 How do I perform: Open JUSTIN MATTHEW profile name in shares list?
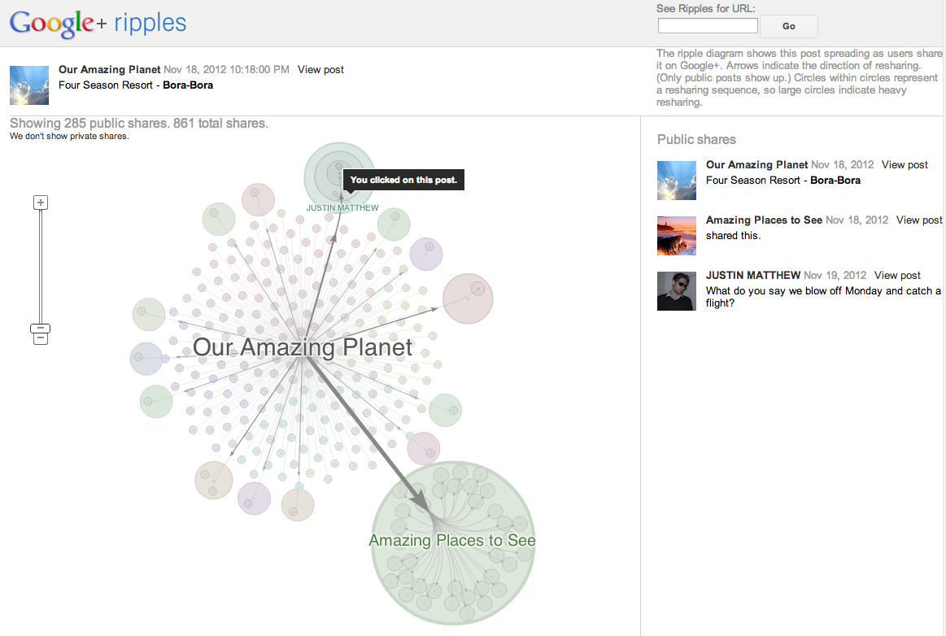tap(753, 275)
